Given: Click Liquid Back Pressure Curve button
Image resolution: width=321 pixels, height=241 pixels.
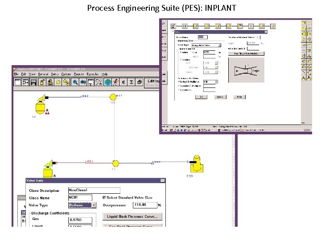Looking at the screenshot, I should tap(132, 216).
